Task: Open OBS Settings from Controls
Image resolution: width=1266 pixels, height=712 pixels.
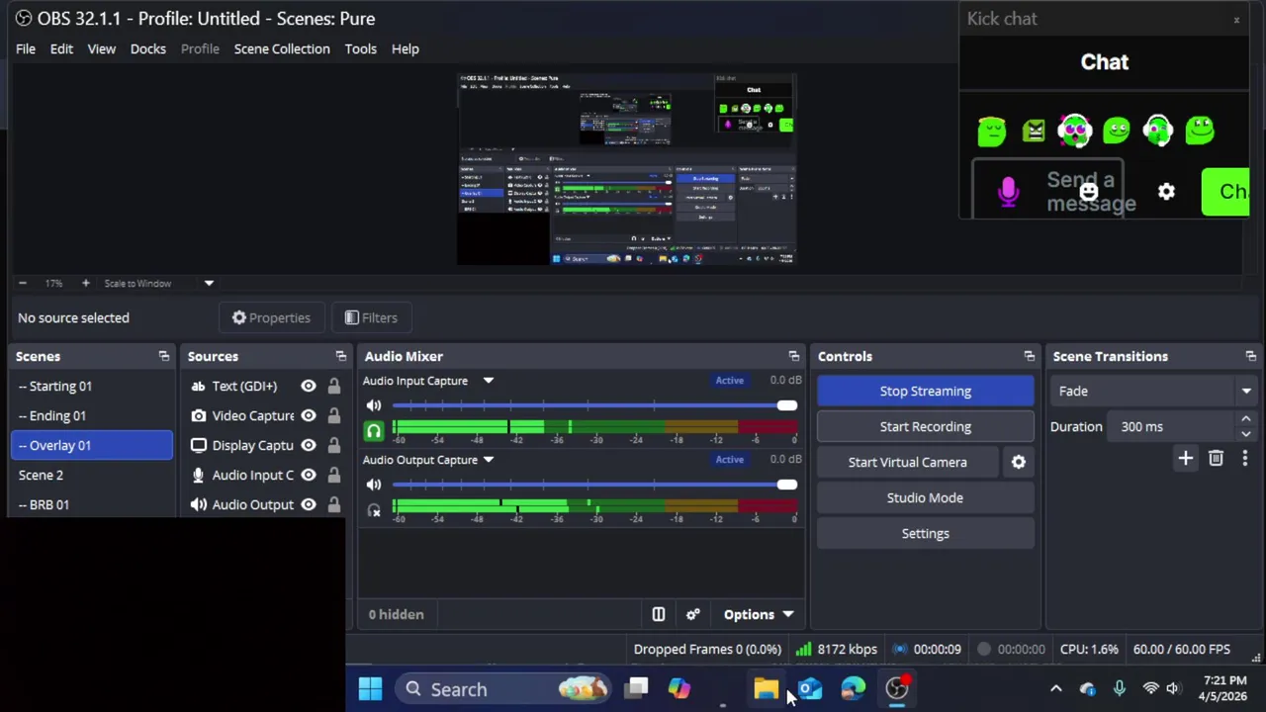Action: click(926, 533)
